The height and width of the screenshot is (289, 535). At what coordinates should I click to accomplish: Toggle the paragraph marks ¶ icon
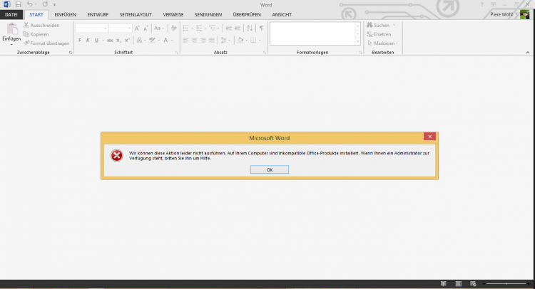pos(261,28)
